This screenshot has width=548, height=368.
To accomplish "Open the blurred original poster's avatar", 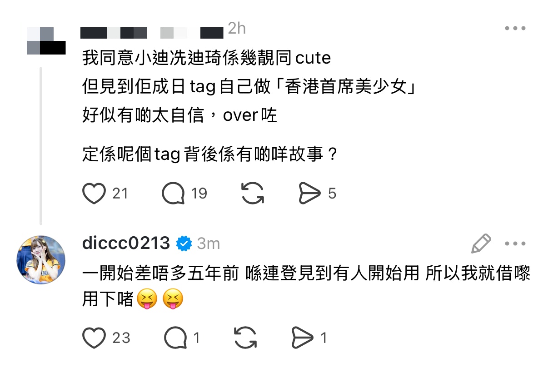I will click(x=46, y=41).
